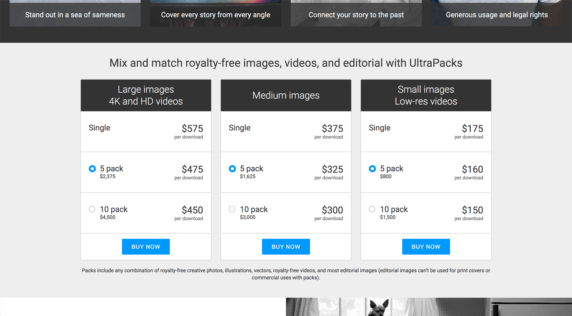Screen dimensions: 572x316
Task: Click the $3,000 pack total
Action: click(248, 217)
